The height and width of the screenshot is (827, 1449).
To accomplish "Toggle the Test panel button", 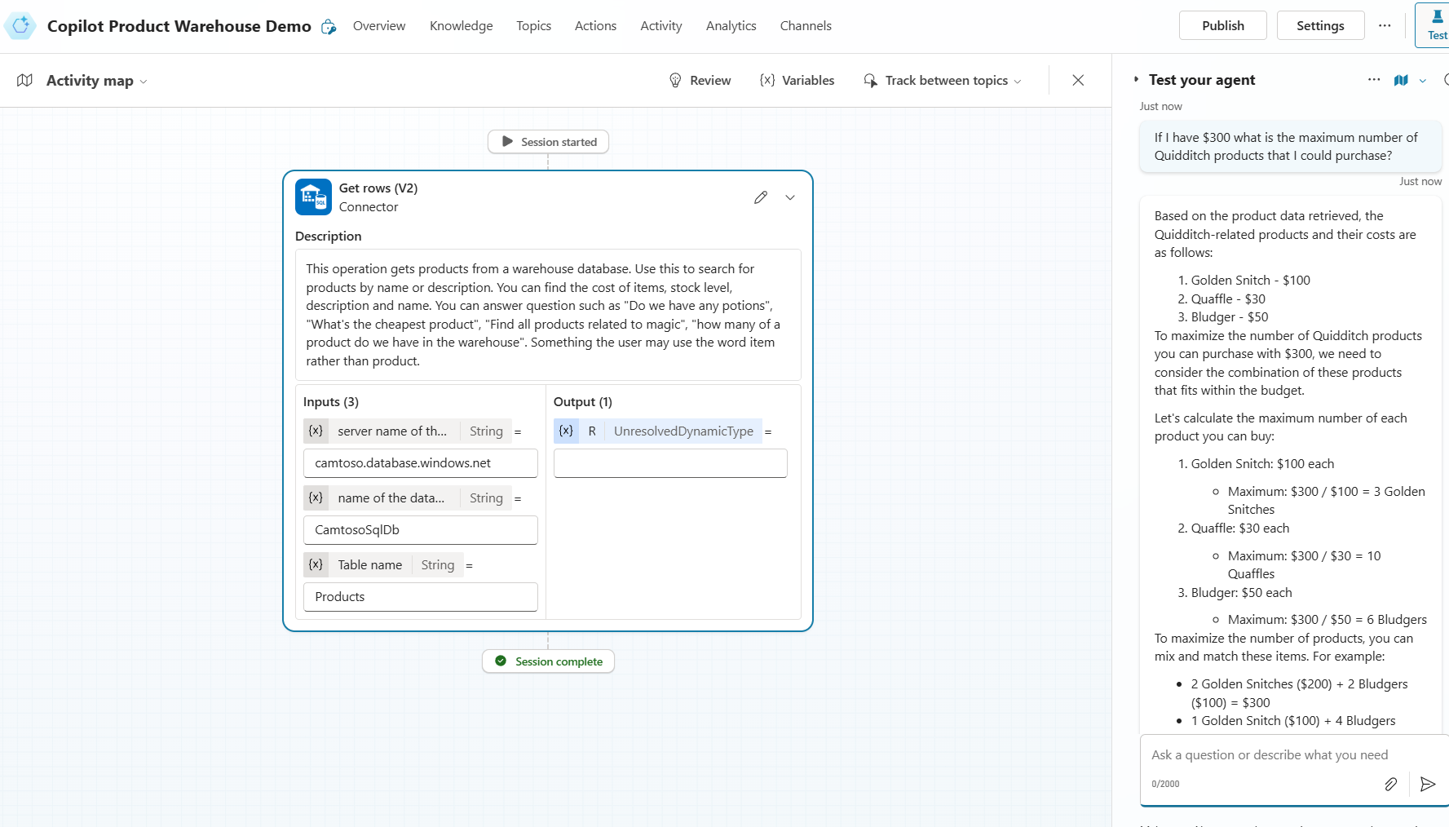I will coord(1435,25).
